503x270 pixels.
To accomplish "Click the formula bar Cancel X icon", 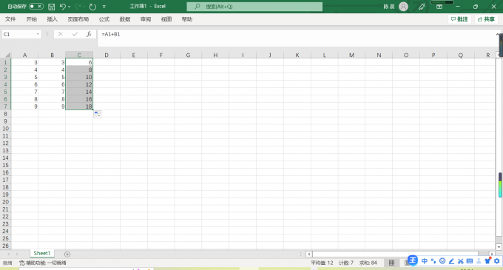I will point(61,34).
